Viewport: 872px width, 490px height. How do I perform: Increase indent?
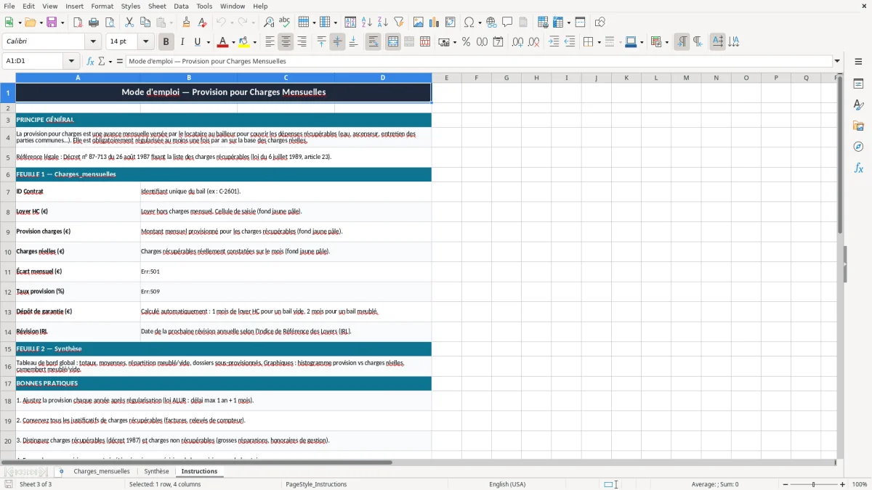coord(554,42)
